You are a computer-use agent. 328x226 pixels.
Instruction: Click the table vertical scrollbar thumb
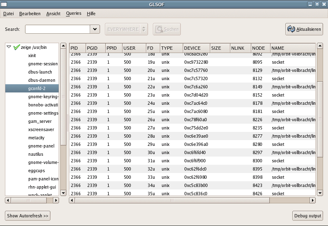[x=320, y=119]
